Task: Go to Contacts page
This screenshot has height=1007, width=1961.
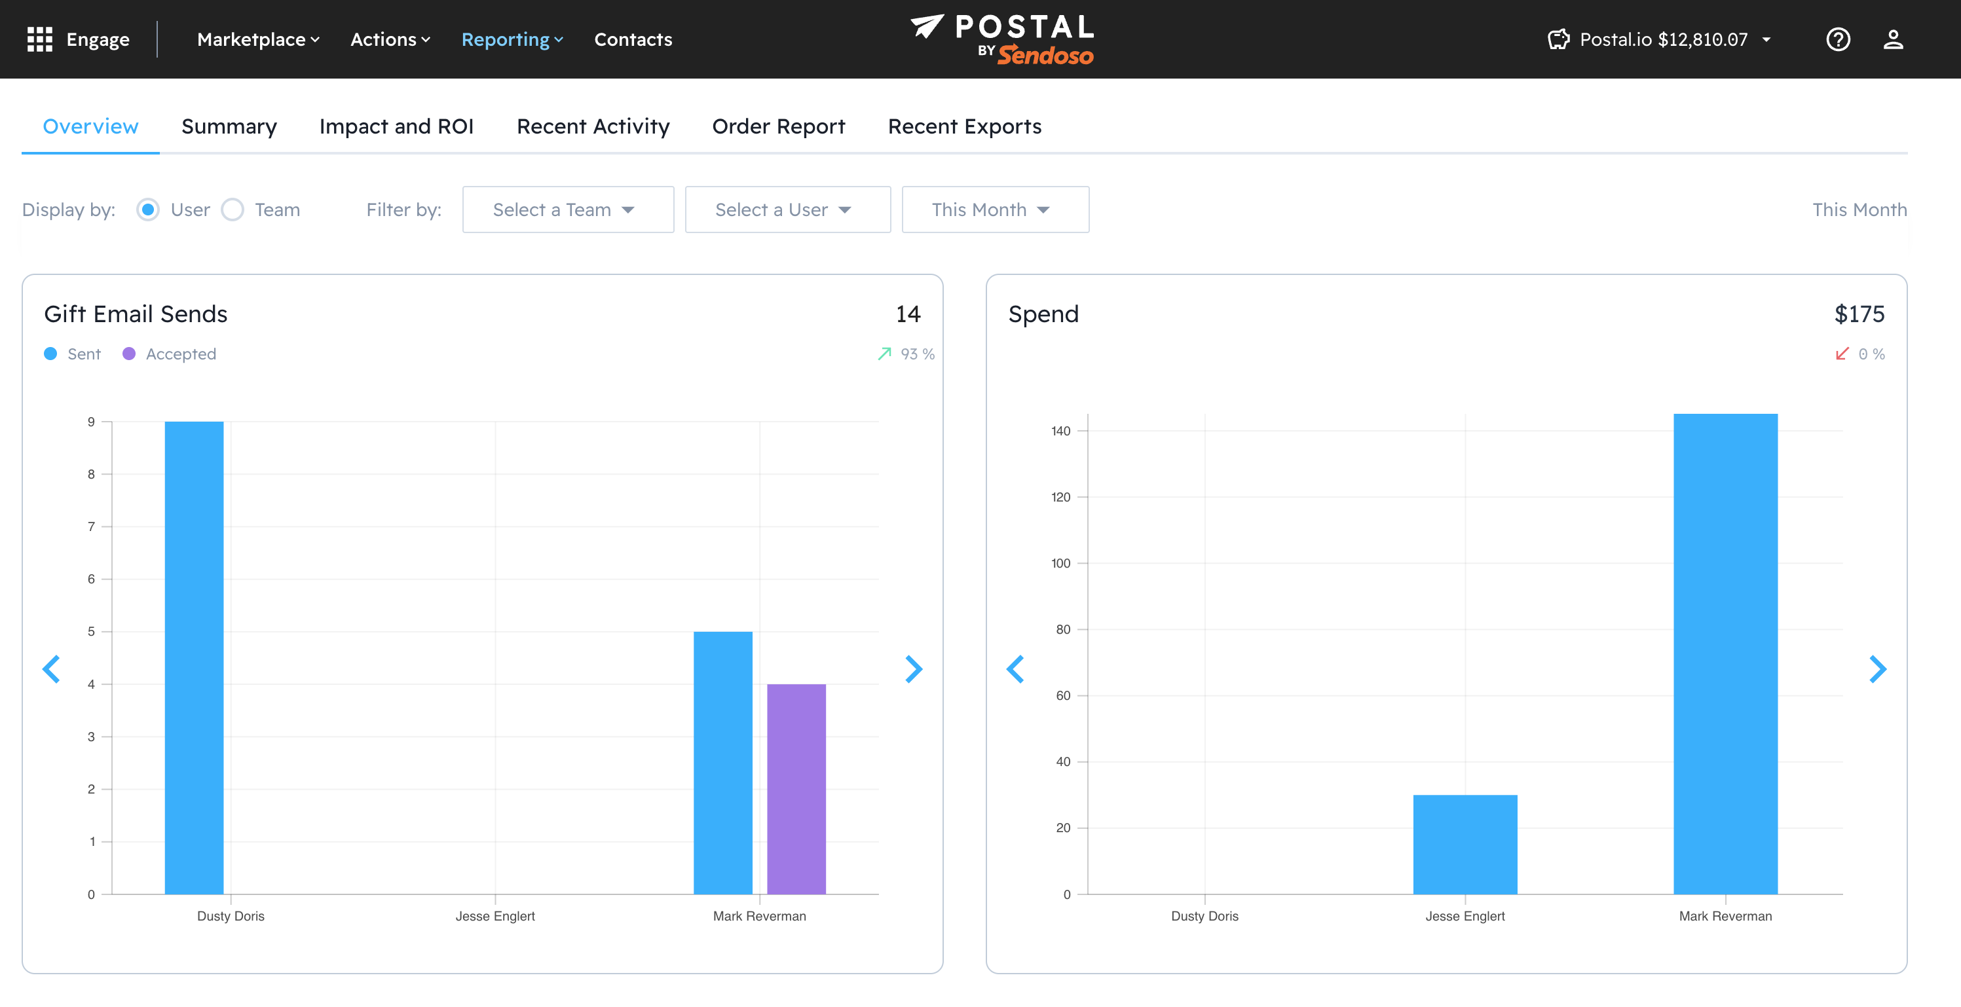Action: (x=633, y=39)
